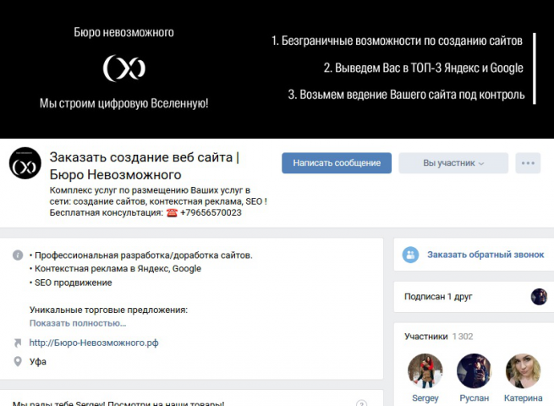This screenshot has height=406, width=554.
Task: Open Sergey's profile photo
Action: point(425,371)
